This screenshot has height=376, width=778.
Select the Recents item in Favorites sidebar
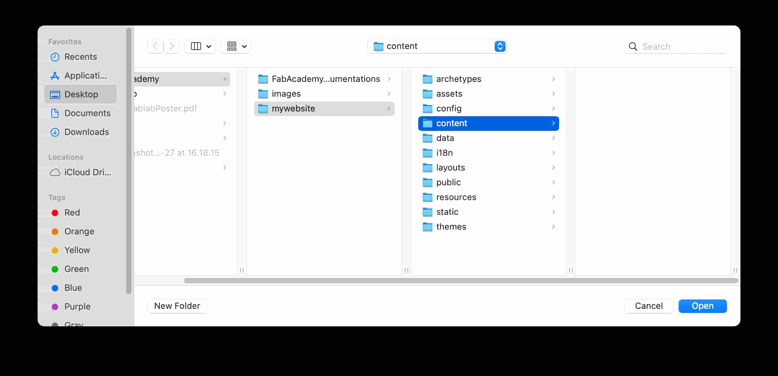point(81,57)
